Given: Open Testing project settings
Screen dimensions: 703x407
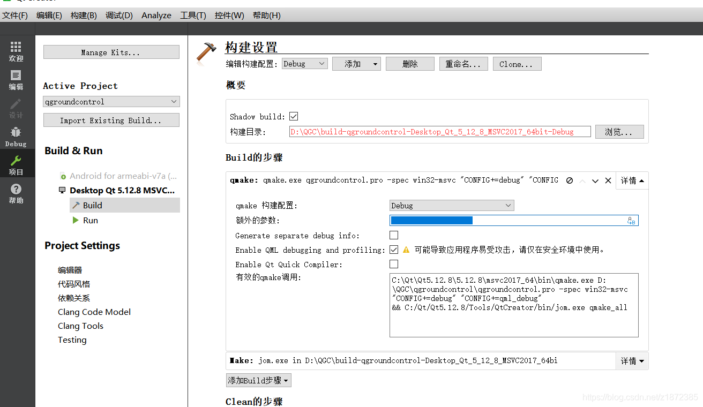Looking at the screenshot, I should pos(72,340).
